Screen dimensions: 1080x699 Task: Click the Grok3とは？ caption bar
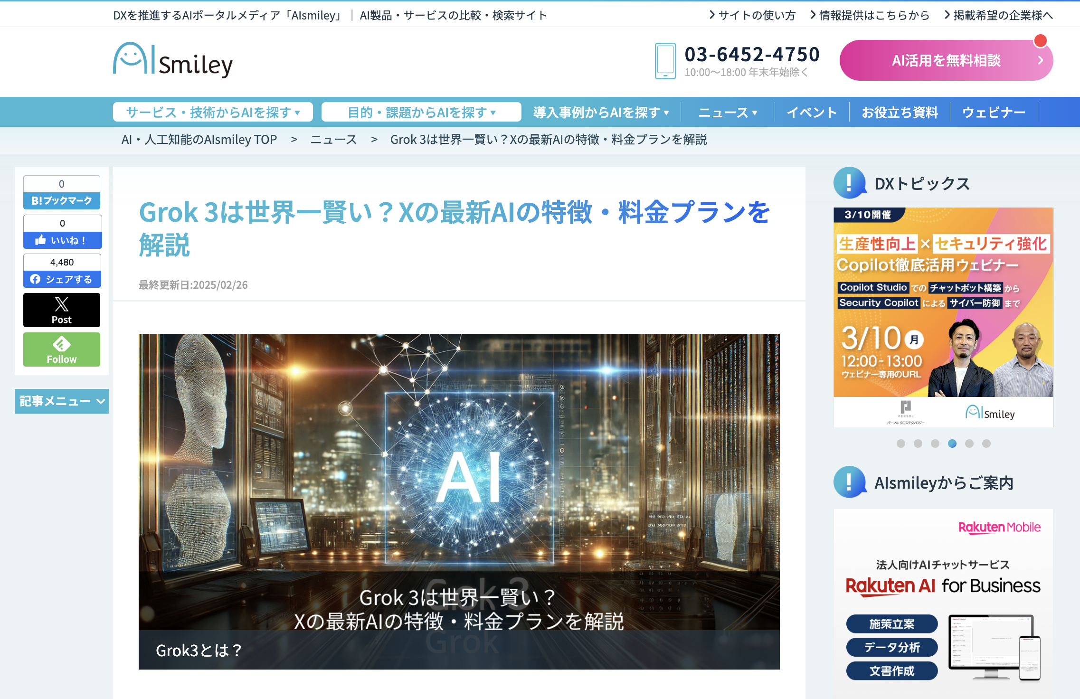[x=459, y=650]
